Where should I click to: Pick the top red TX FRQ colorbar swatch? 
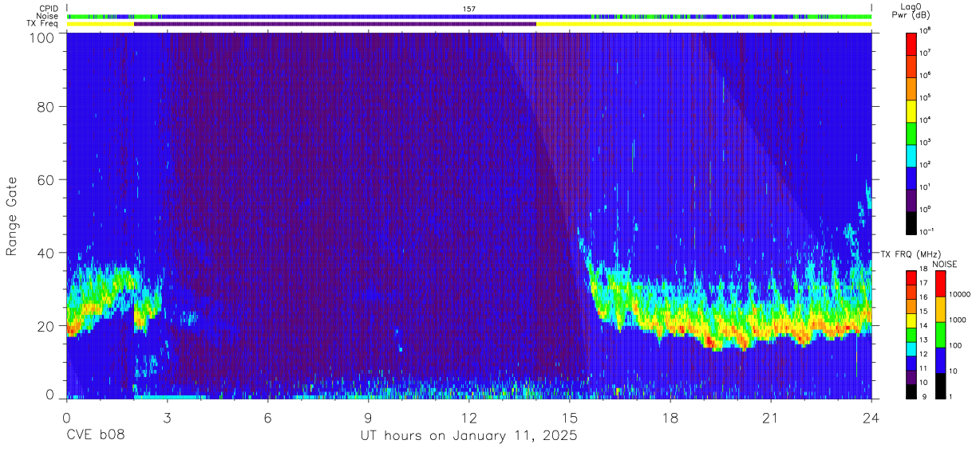[x=912, y=278]
